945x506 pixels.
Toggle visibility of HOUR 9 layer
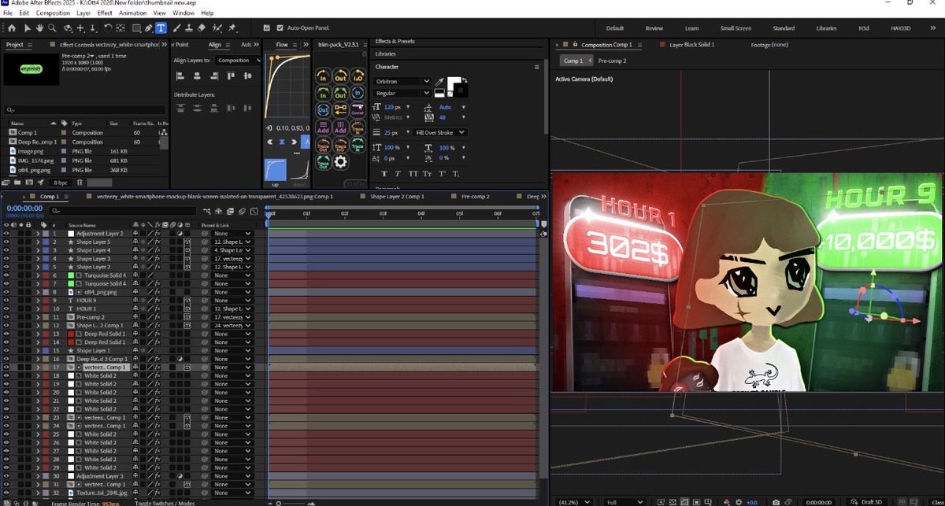click(x=6, y=301)
